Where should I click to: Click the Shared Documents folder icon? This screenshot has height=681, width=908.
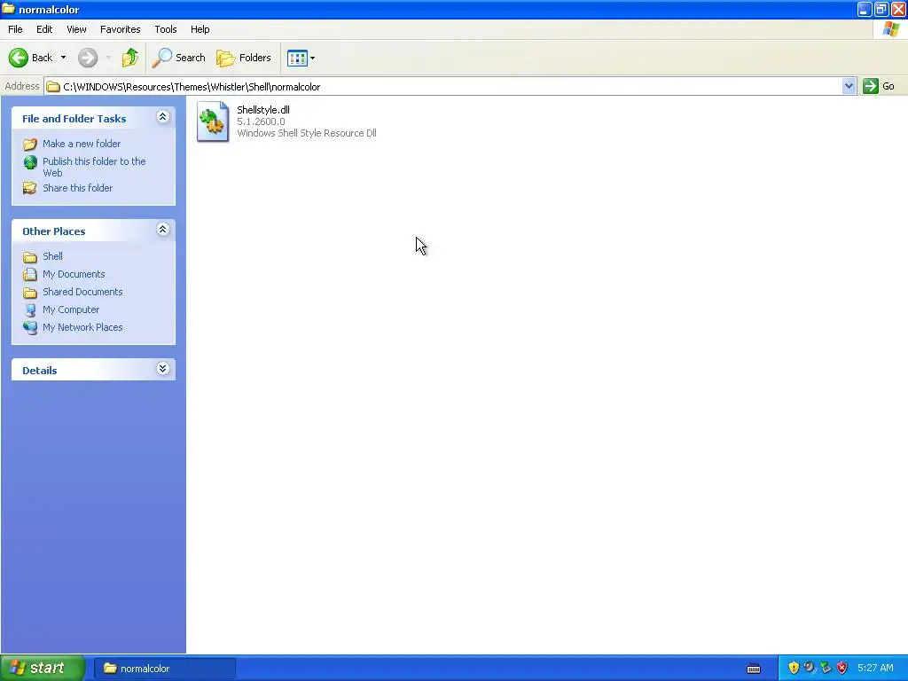point(30,293)
